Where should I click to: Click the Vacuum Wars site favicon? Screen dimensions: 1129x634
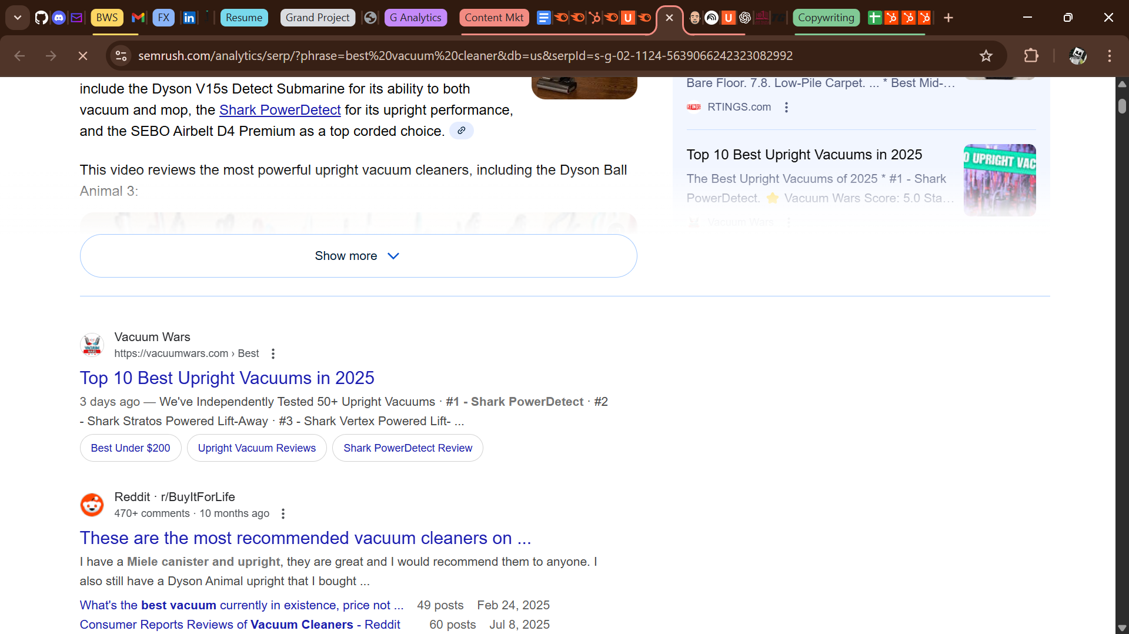click(x=92, y=345)
